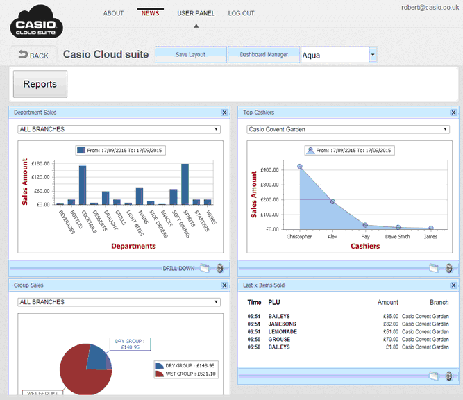Open the USER PANEL menu

[196, 13]
